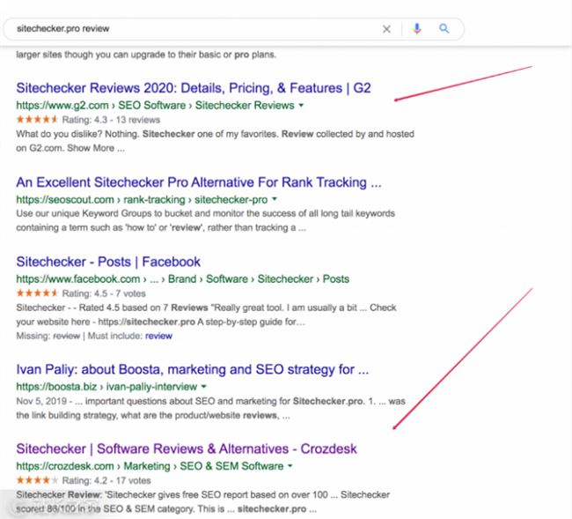Open the Ivan Paliy Boosta interview result
This screenshot has width=572, height=519.
[193, 369]
